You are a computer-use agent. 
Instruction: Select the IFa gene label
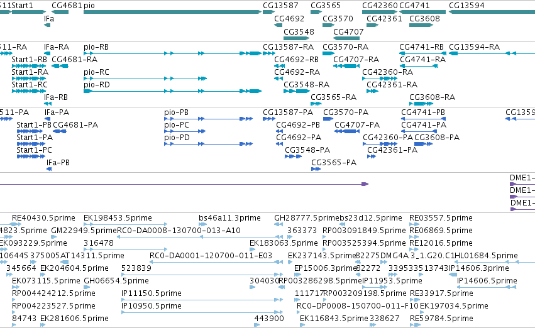coord(49,19)
